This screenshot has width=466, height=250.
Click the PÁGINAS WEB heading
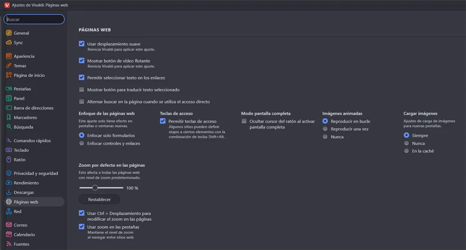(95, 30)
